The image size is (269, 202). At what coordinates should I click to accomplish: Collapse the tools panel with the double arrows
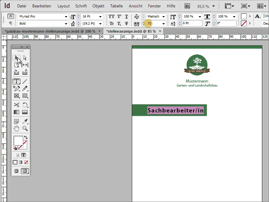tap(22, 46)
